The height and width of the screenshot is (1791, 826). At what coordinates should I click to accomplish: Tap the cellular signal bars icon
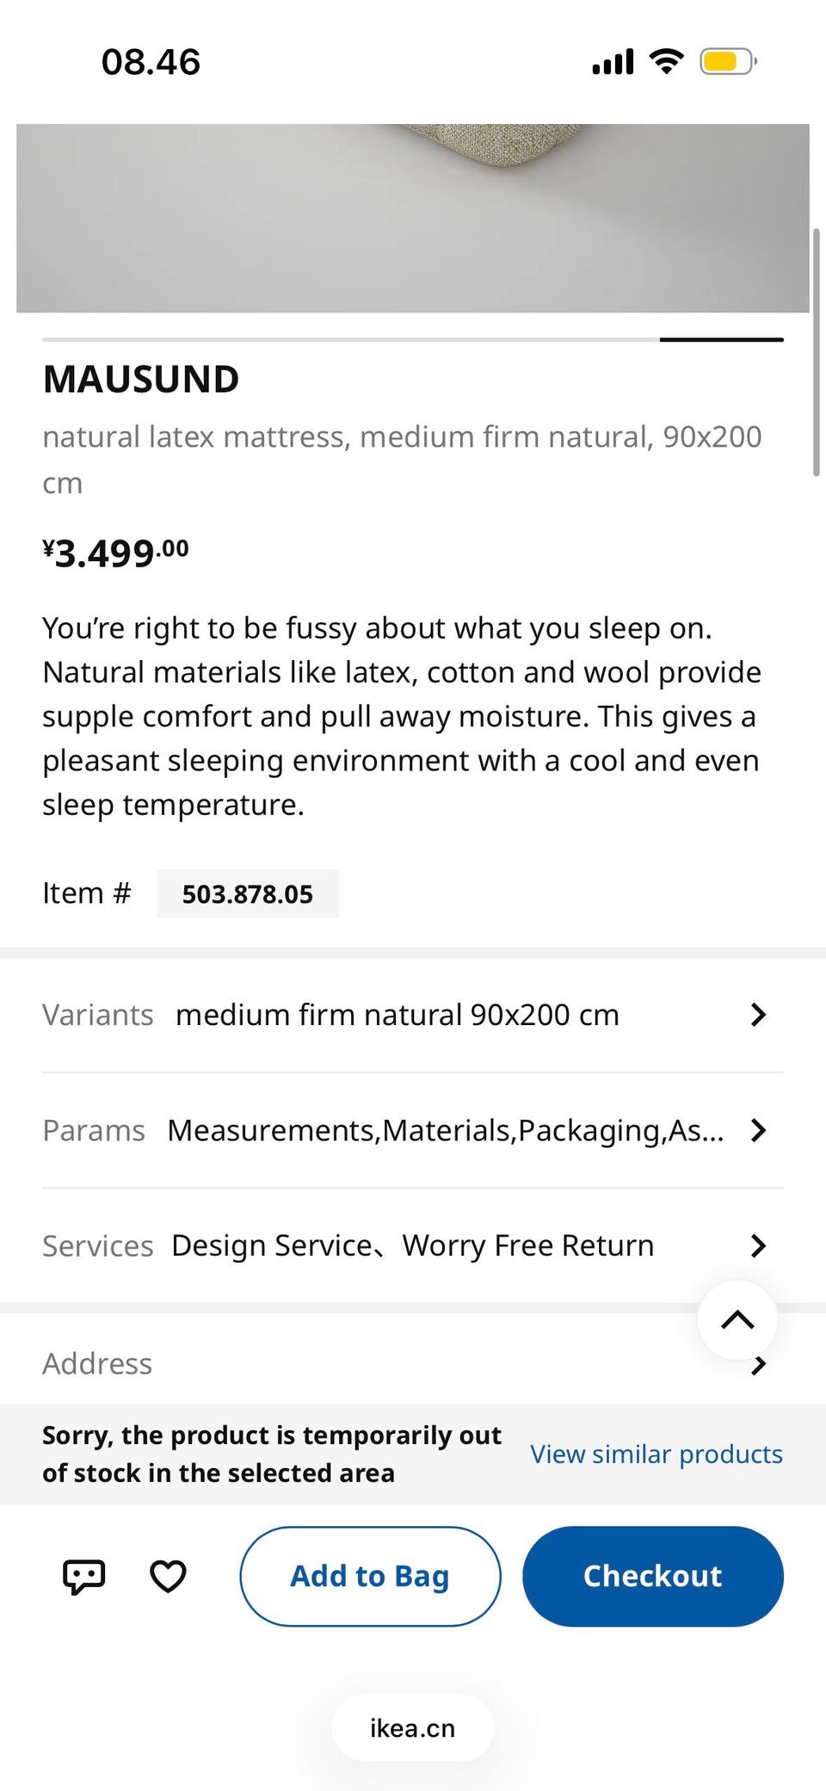pos(613,62)
